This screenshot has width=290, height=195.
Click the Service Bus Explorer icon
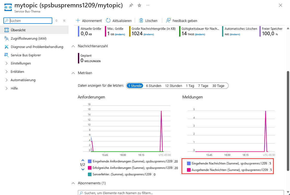tap(7, 55)
